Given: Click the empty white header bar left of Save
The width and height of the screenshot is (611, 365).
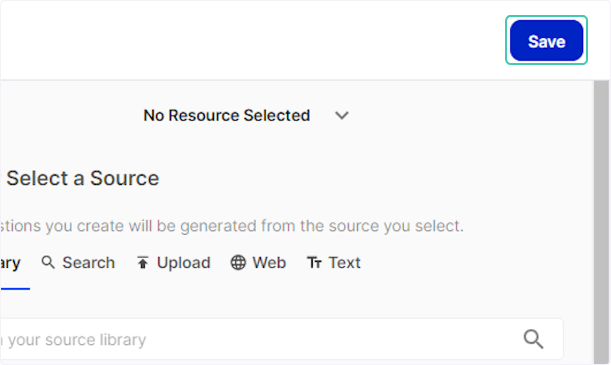Looking at the screenshot, I should pos(255,41).
